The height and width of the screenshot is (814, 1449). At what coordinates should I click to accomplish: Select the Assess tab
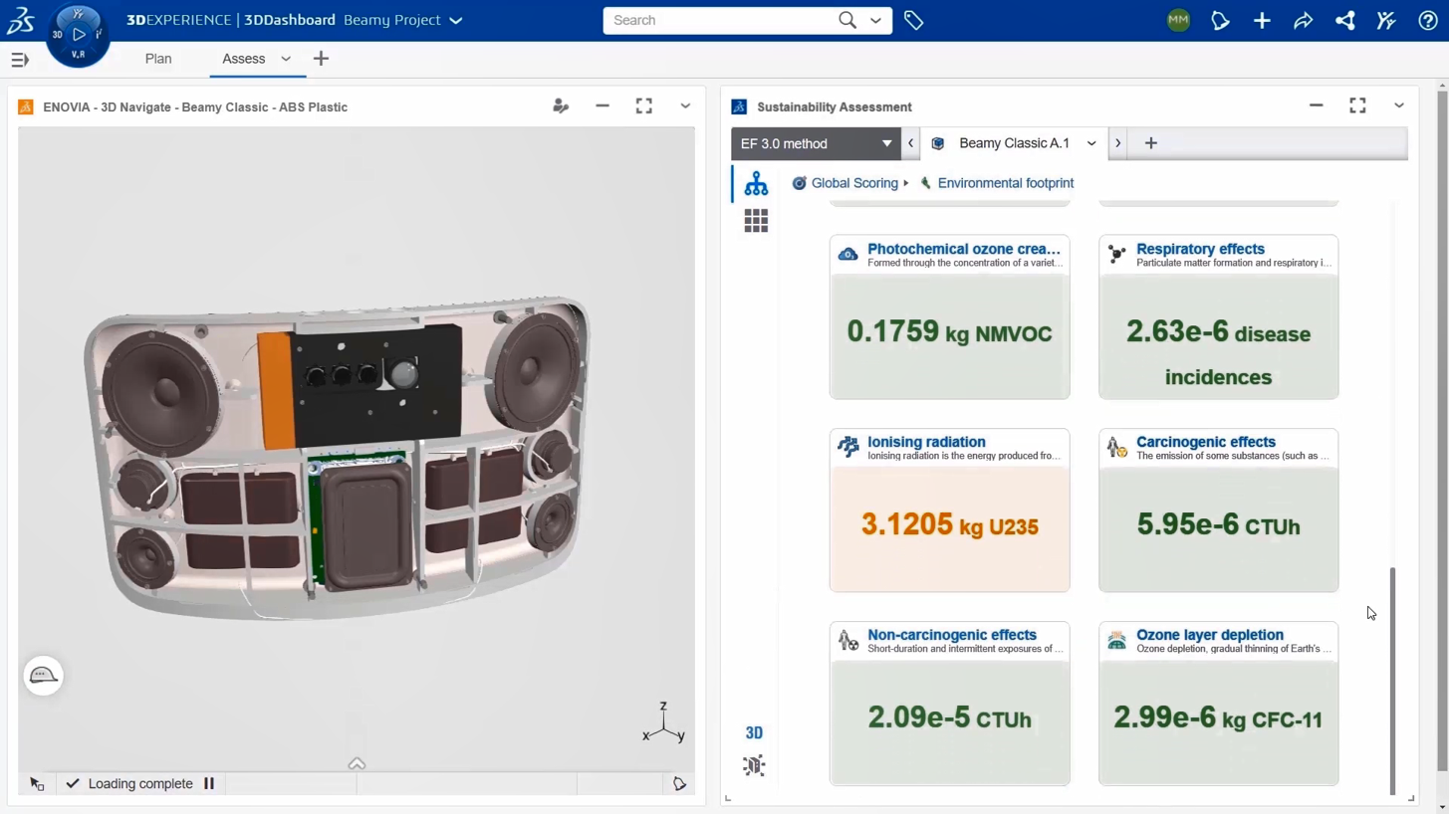(x=243, y=59)
